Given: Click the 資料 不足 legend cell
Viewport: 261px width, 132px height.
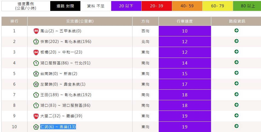Looking at the screenshot, I should coord(96,6).
